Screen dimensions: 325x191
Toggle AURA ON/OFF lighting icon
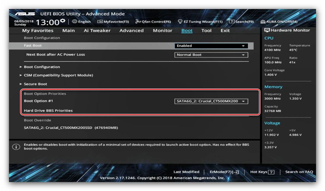(x=263, y=22)
